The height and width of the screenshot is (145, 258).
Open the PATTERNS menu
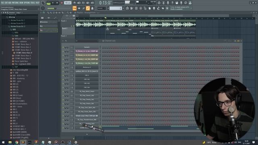tap(15, 3)
